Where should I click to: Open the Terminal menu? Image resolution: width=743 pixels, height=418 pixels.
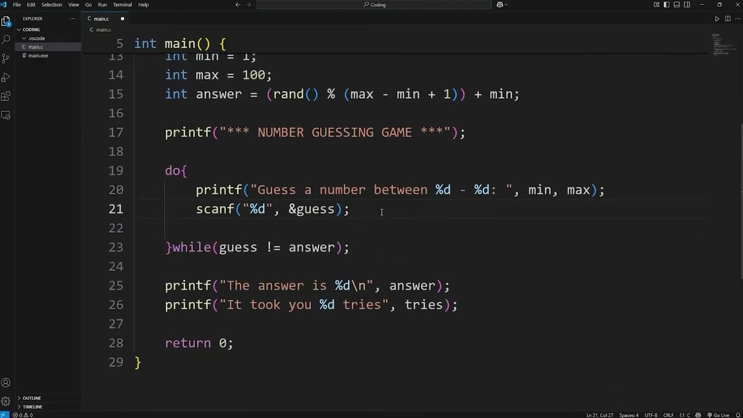tap(122, 5)
